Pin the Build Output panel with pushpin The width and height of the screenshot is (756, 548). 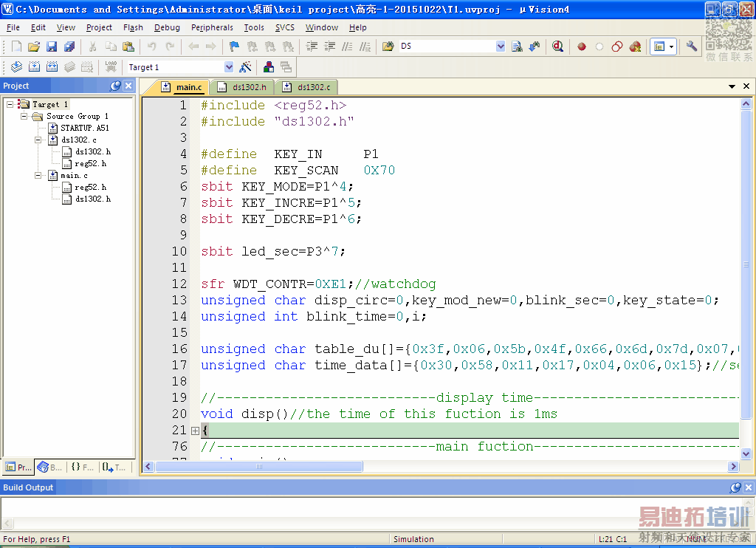pyautogui.click(x=735, y=487)
